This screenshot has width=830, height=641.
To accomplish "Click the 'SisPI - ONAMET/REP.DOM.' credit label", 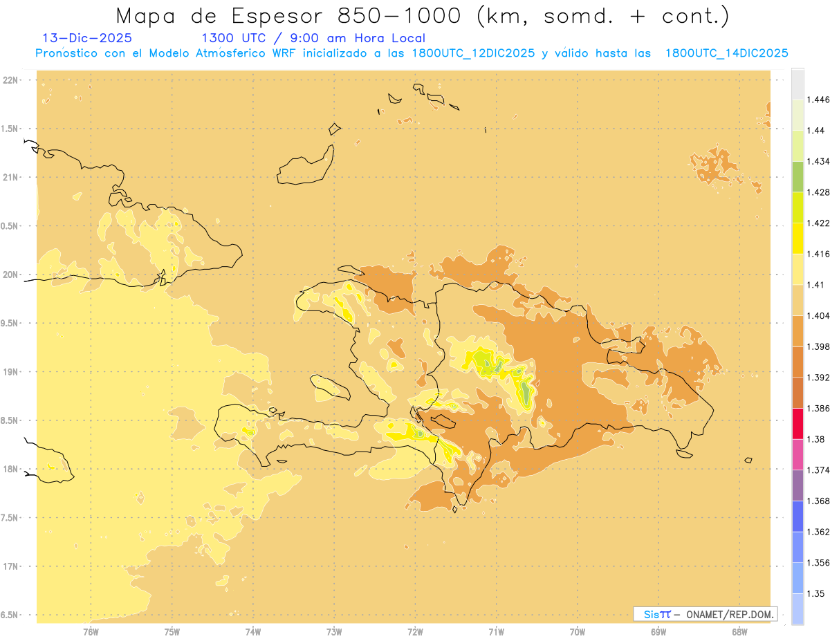I will tap(705, 614).
